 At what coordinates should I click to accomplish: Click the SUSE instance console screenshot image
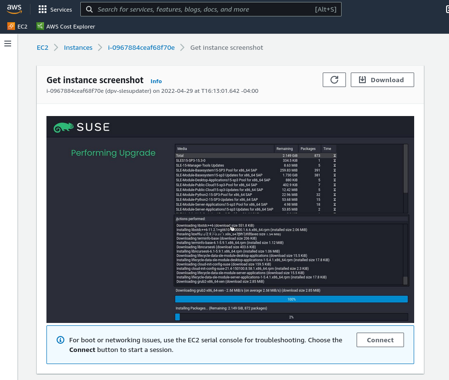click(x=230, y=219)
